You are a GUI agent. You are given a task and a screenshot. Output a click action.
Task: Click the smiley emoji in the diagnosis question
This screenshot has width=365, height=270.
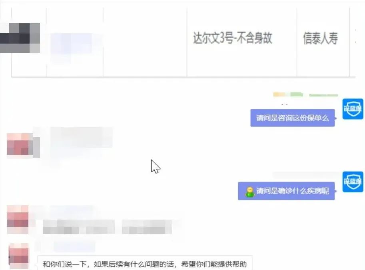point(250,192)
